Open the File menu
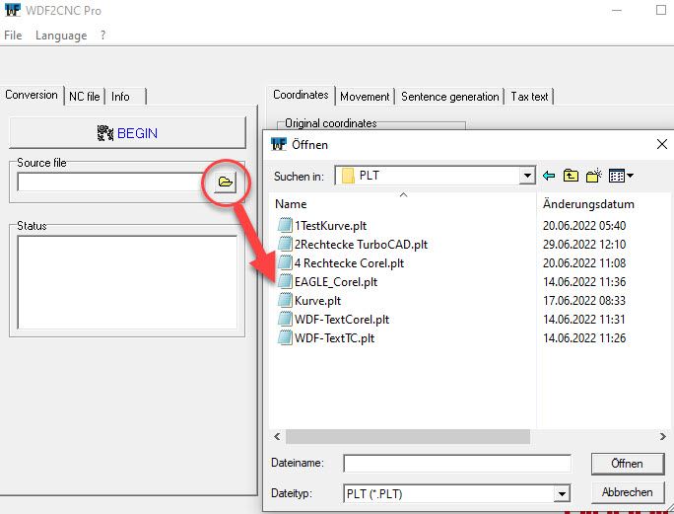Viewport: 674px width, 514px height. click(13, 36)
